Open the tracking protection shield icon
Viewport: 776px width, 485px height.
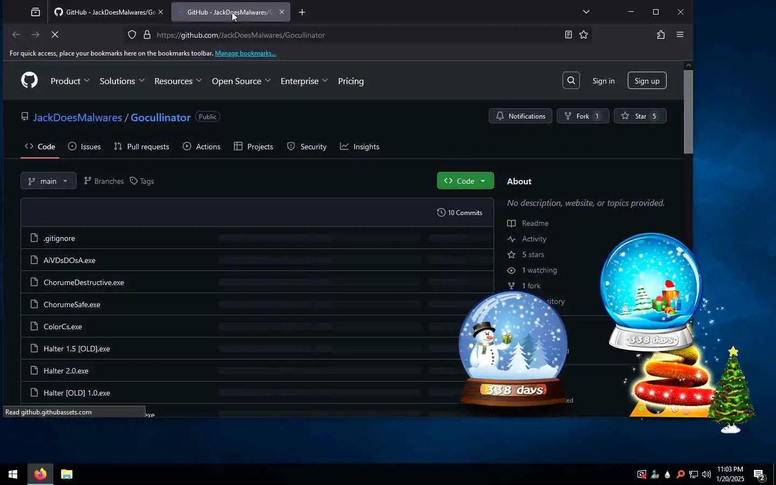coord(132,34)
